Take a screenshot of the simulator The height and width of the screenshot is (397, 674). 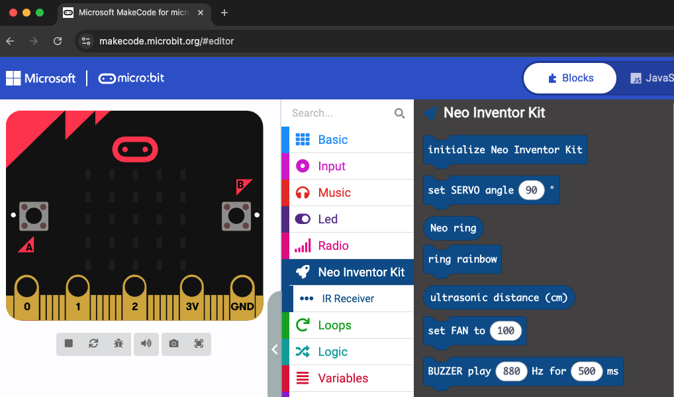coord(173,344)
